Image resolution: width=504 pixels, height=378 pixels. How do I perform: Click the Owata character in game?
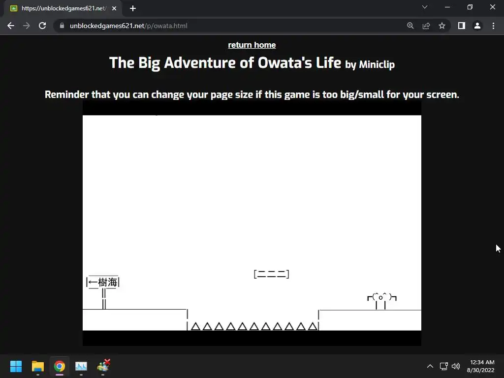pyautogui.click(x=381, y=301)
